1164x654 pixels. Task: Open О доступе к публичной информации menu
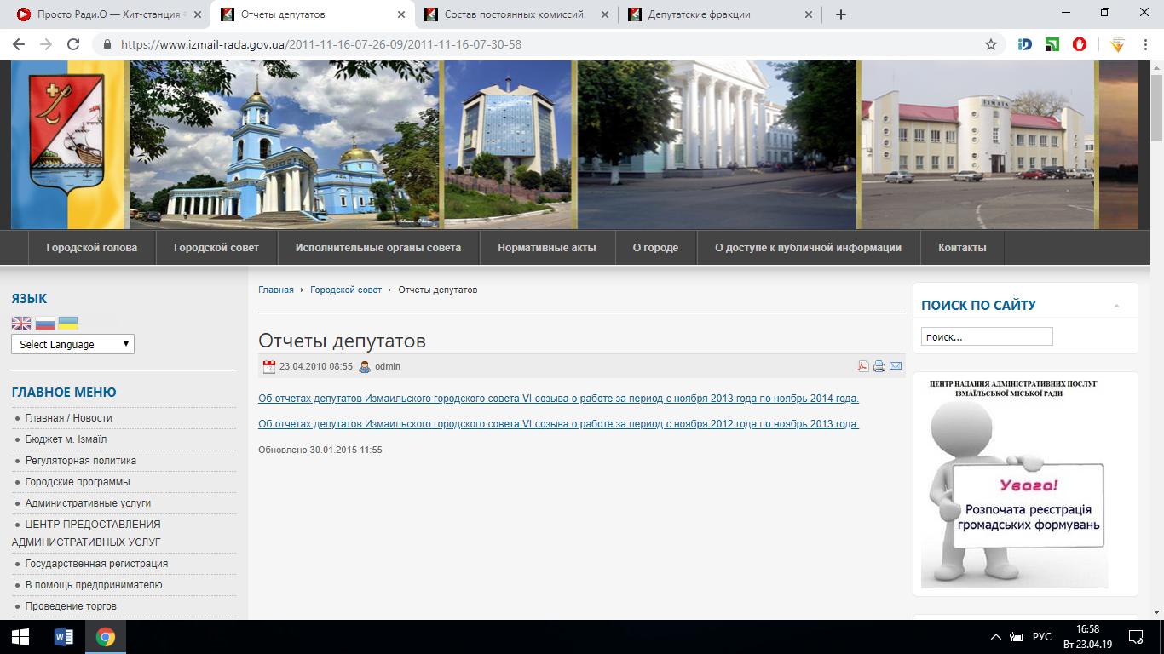(x=808, y=248)
